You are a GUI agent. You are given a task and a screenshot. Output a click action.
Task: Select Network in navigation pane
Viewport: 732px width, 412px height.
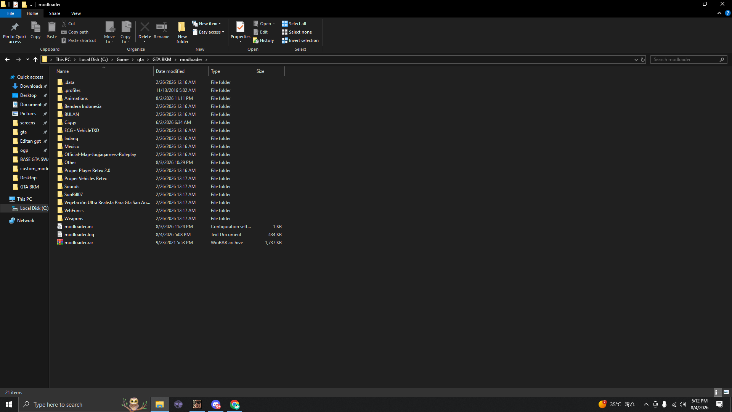[25, 220]
